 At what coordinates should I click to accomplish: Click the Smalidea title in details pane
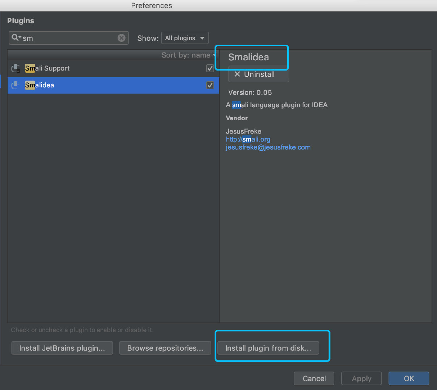coord(249,57)
